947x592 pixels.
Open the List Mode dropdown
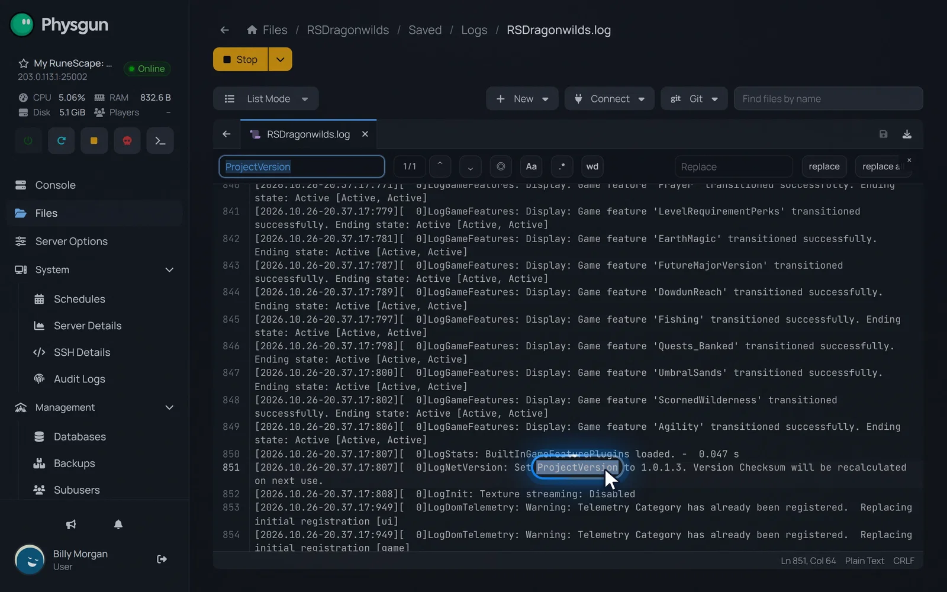[x=266, y=99]
